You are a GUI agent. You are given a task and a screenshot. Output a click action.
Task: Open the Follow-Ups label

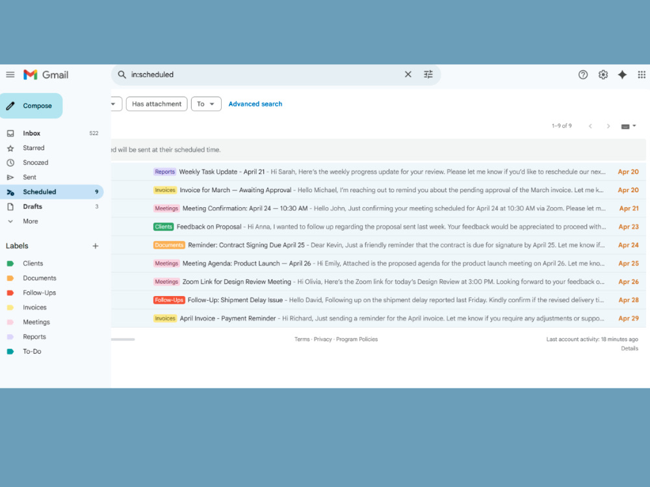tap(40, 293)
